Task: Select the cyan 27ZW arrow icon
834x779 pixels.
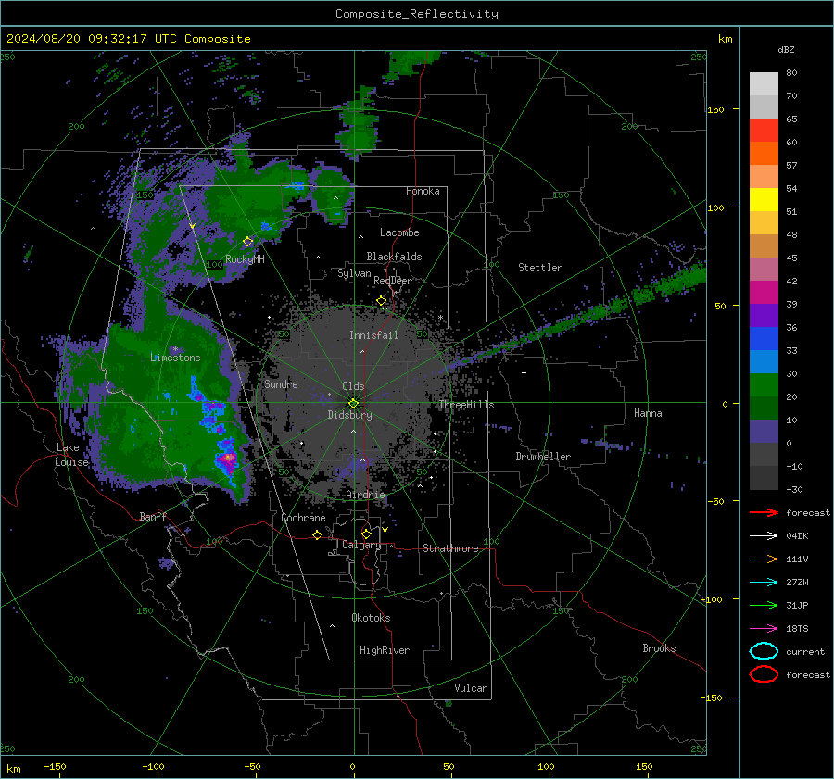Action: click(764, 583)
